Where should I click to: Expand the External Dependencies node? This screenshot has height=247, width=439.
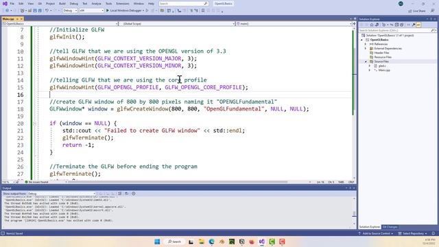(x=365, y=49)
